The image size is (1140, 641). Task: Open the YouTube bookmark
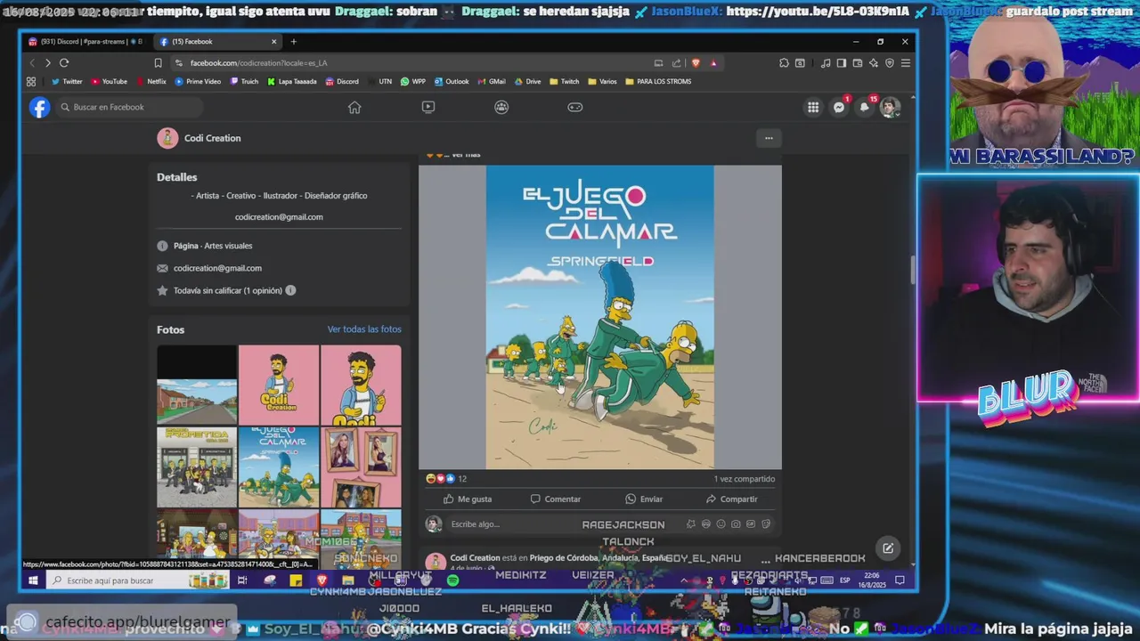pos(109,81)
